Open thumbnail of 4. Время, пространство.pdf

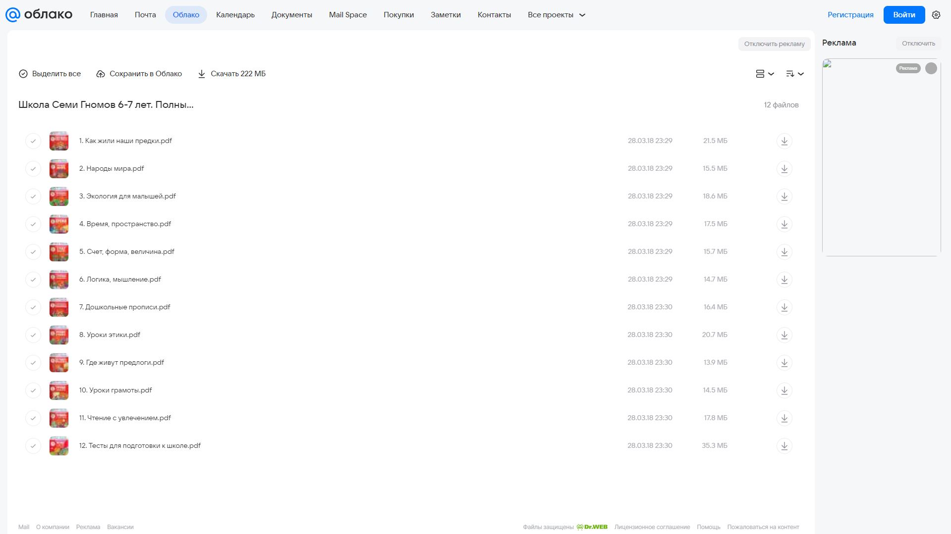tap(59, 224)
